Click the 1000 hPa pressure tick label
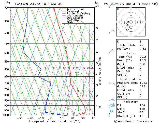The height and width of the screenshot is (123, 160). coord(6,115)
